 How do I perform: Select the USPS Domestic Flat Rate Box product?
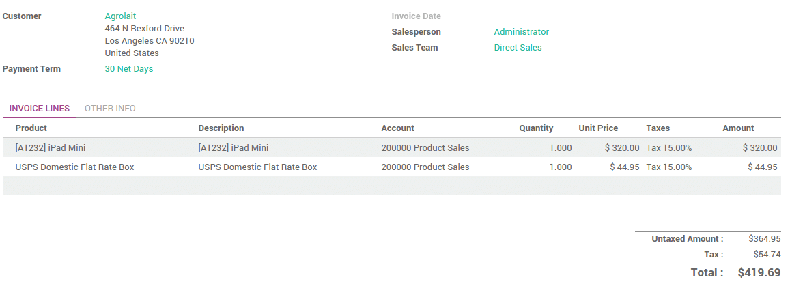[x=74, y=167]
